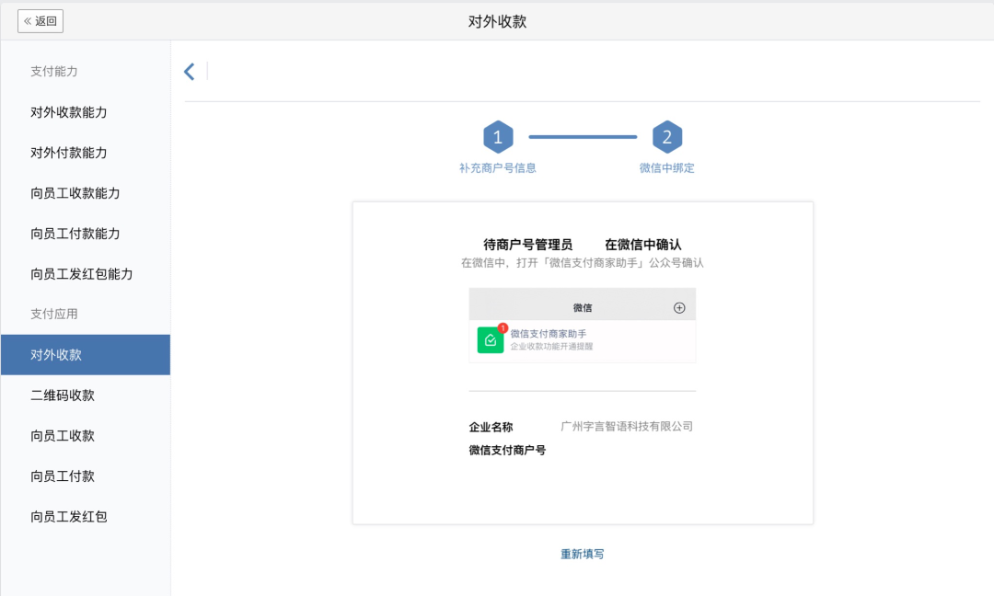Click the 重新填写 link
This screenshot has width=994, height=596.
click(x=583, y=554)
